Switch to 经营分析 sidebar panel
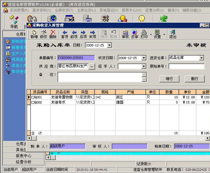 [24, 162]
